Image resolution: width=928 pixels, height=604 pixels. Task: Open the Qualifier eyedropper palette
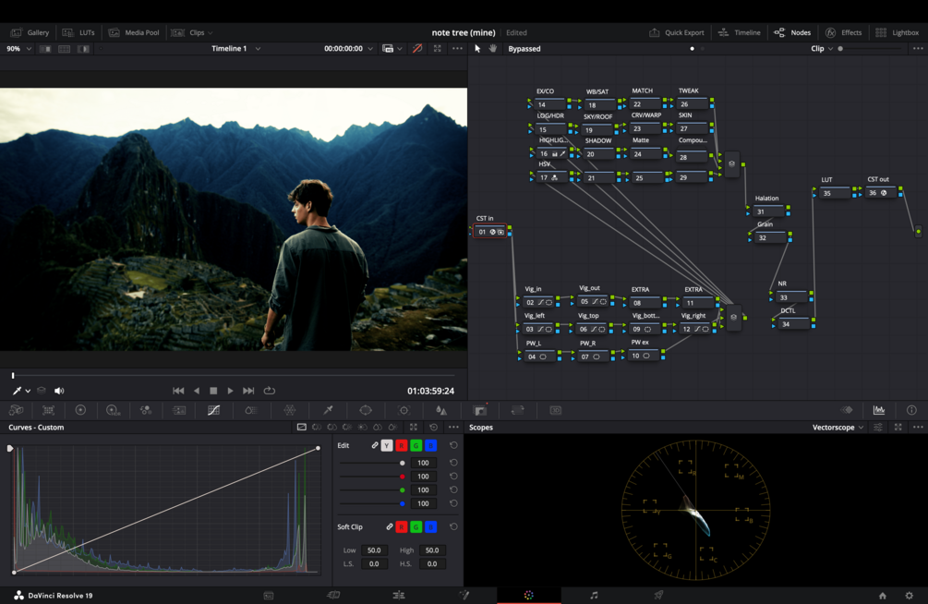pos(328,410)
